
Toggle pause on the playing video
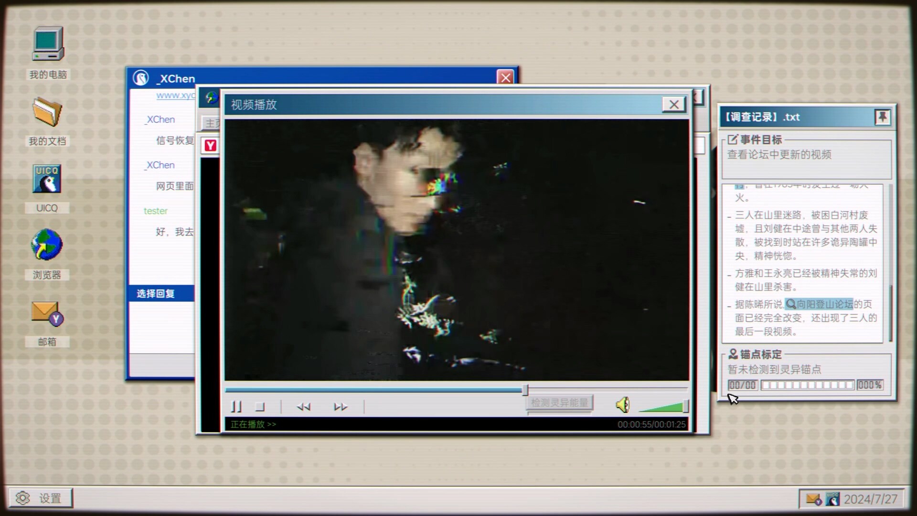tap(236, 407)
